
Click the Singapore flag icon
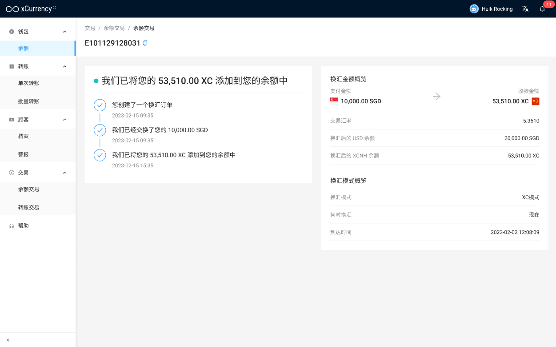click(334, 100)
